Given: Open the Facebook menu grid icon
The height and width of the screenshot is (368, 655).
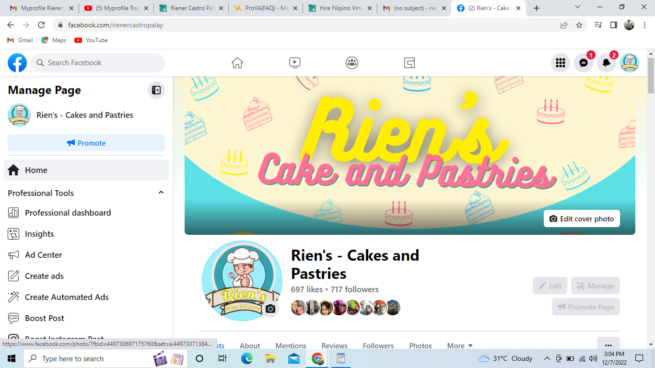Looking at the screenshot, I should pyautogui.click(x=561, y=63).
